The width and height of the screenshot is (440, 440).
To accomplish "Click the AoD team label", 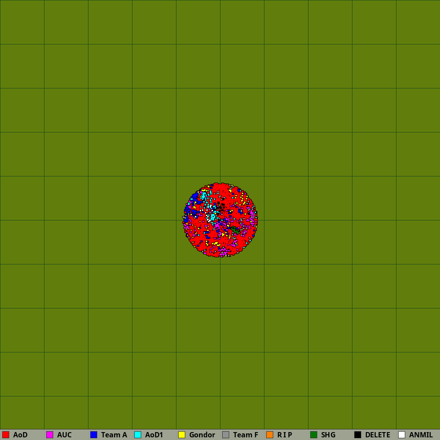I will click(20, 435).
